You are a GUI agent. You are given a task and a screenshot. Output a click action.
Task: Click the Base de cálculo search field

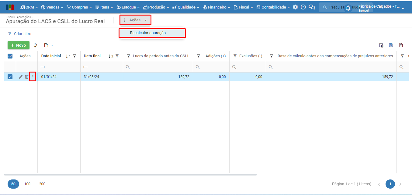(x=331, y=67)
